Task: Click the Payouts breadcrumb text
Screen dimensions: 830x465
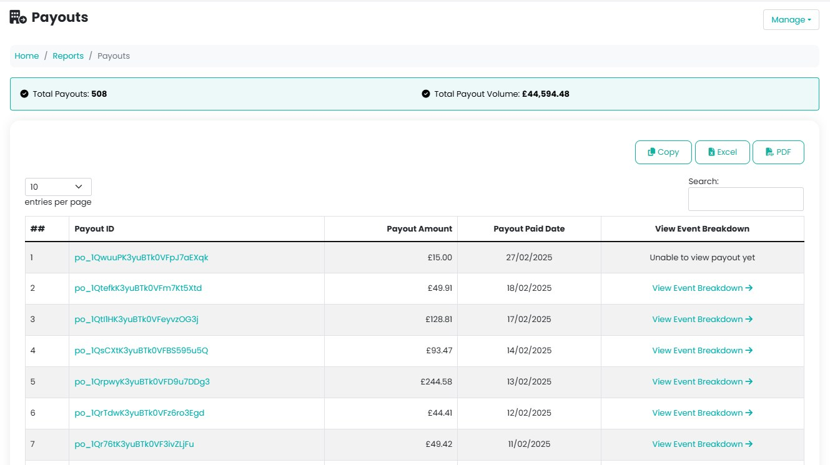Action: (114, 56)
